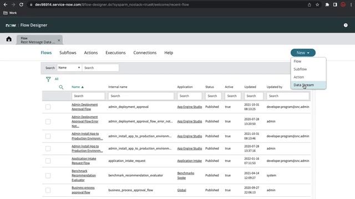Screen dimensions: 355x199
Task: Tick the Benchmark Recommendation Evaluator checkbox
Action: coord(48,175)
